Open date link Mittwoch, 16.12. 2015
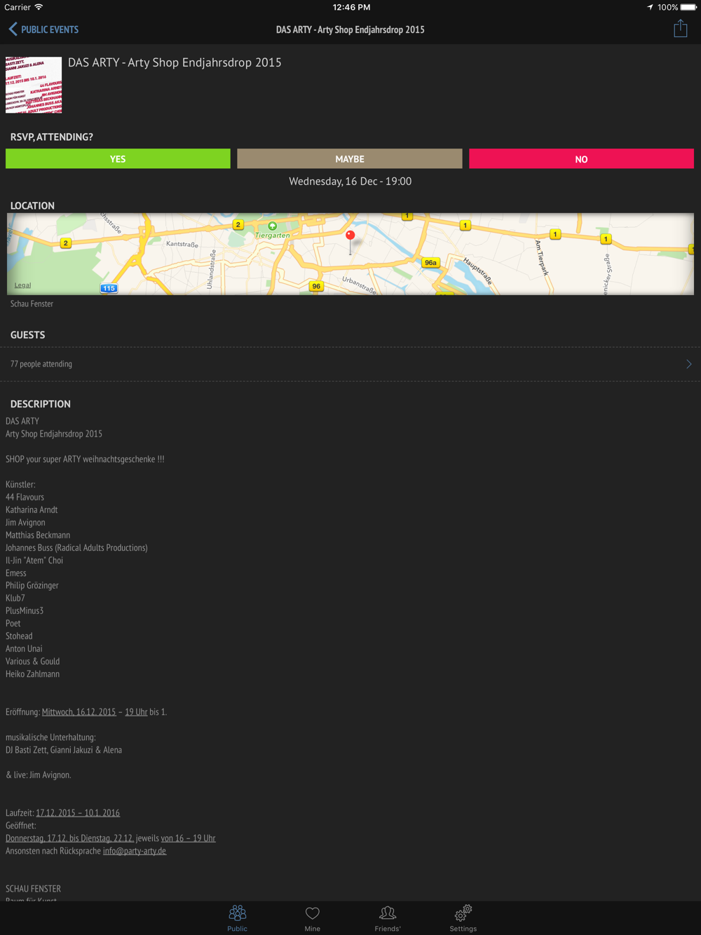The width and height of the screenshot is (701, 935). (79, 712)
